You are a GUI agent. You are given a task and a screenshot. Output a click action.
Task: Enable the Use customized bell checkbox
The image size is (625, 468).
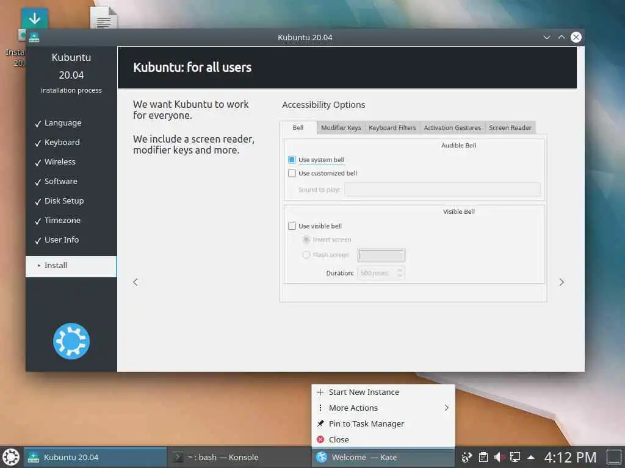click(292, 173)
